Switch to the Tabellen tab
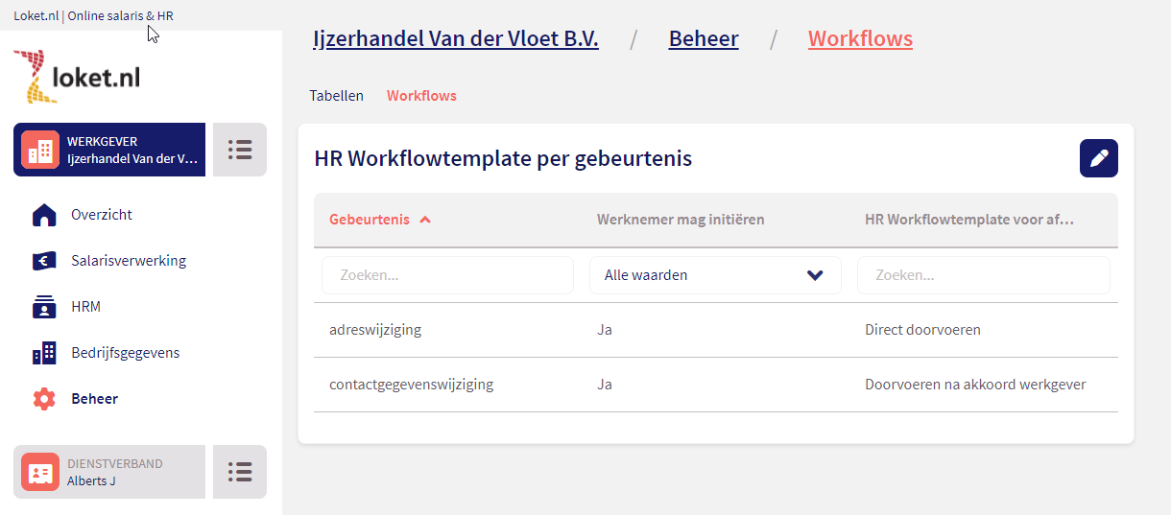Viewport: 1171px width, 515px height. (x=336, y=96)
